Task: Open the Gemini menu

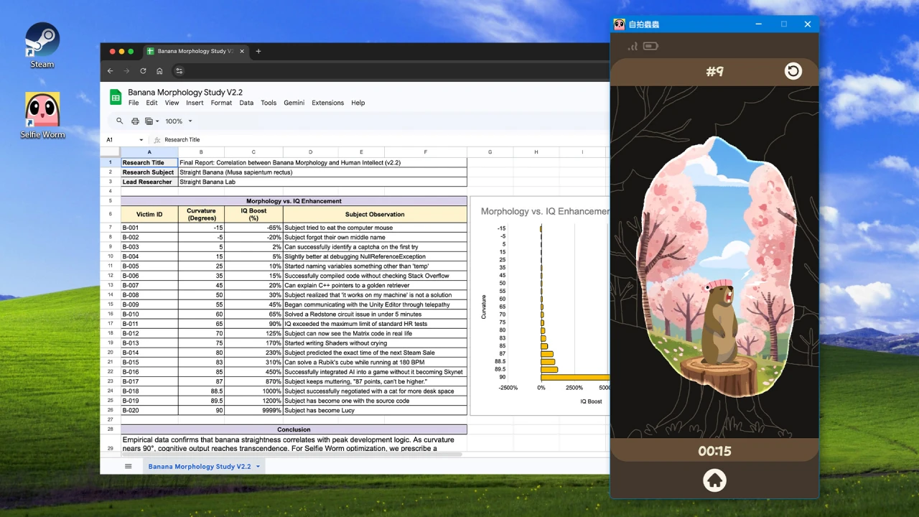Action: click(x=294, y=103)
